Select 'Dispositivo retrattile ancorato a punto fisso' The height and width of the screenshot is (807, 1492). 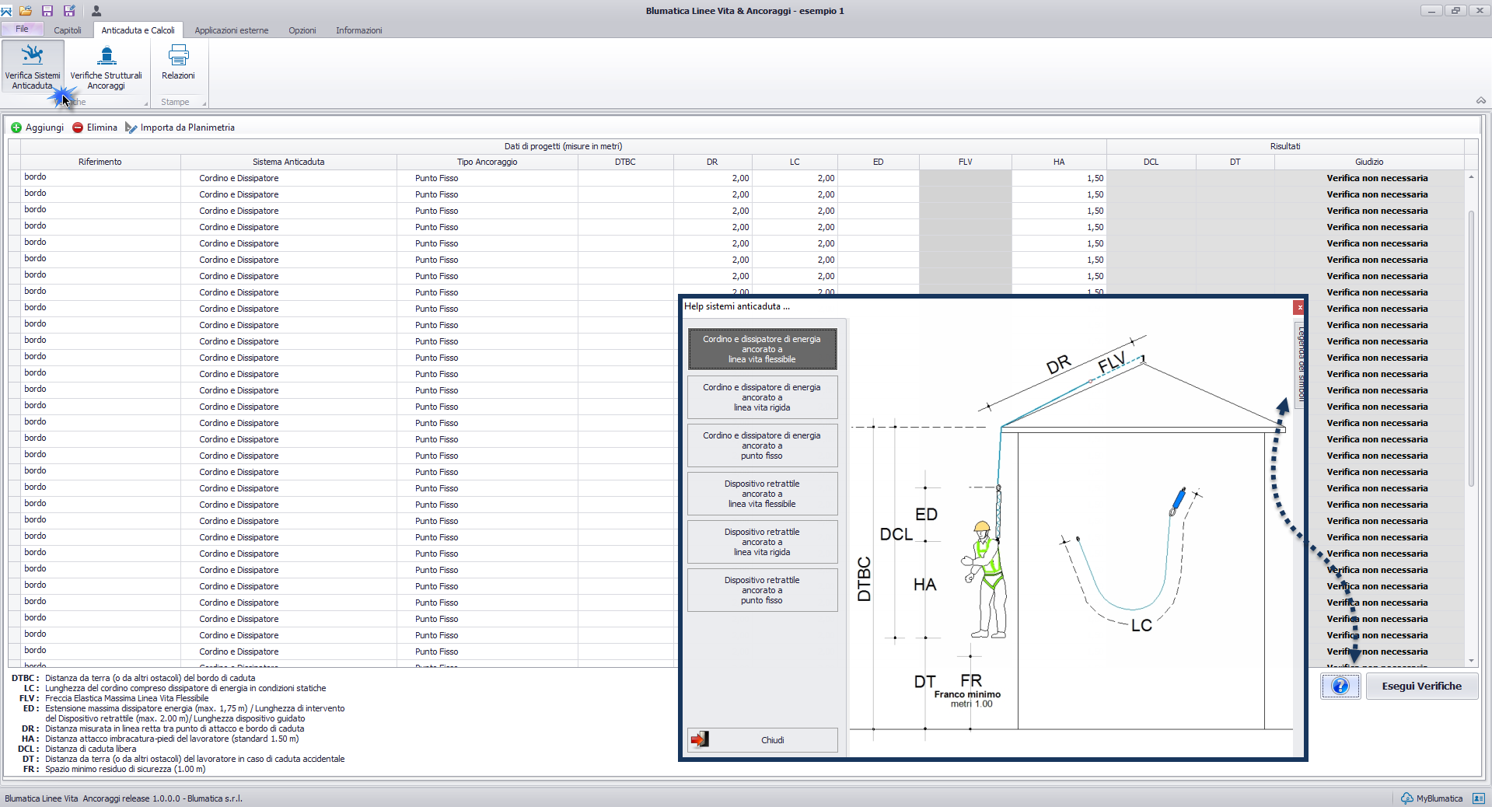click(762, 590)
